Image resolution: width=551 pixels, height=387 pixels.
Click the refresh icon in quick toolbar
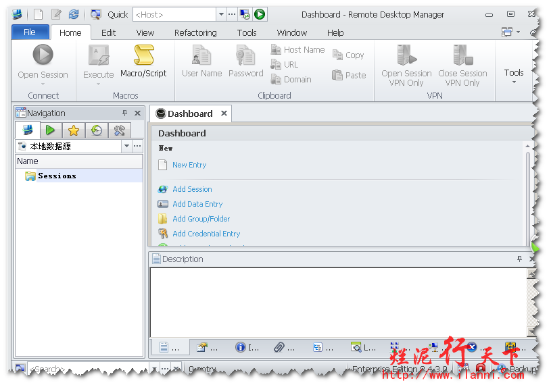(74, 14)
